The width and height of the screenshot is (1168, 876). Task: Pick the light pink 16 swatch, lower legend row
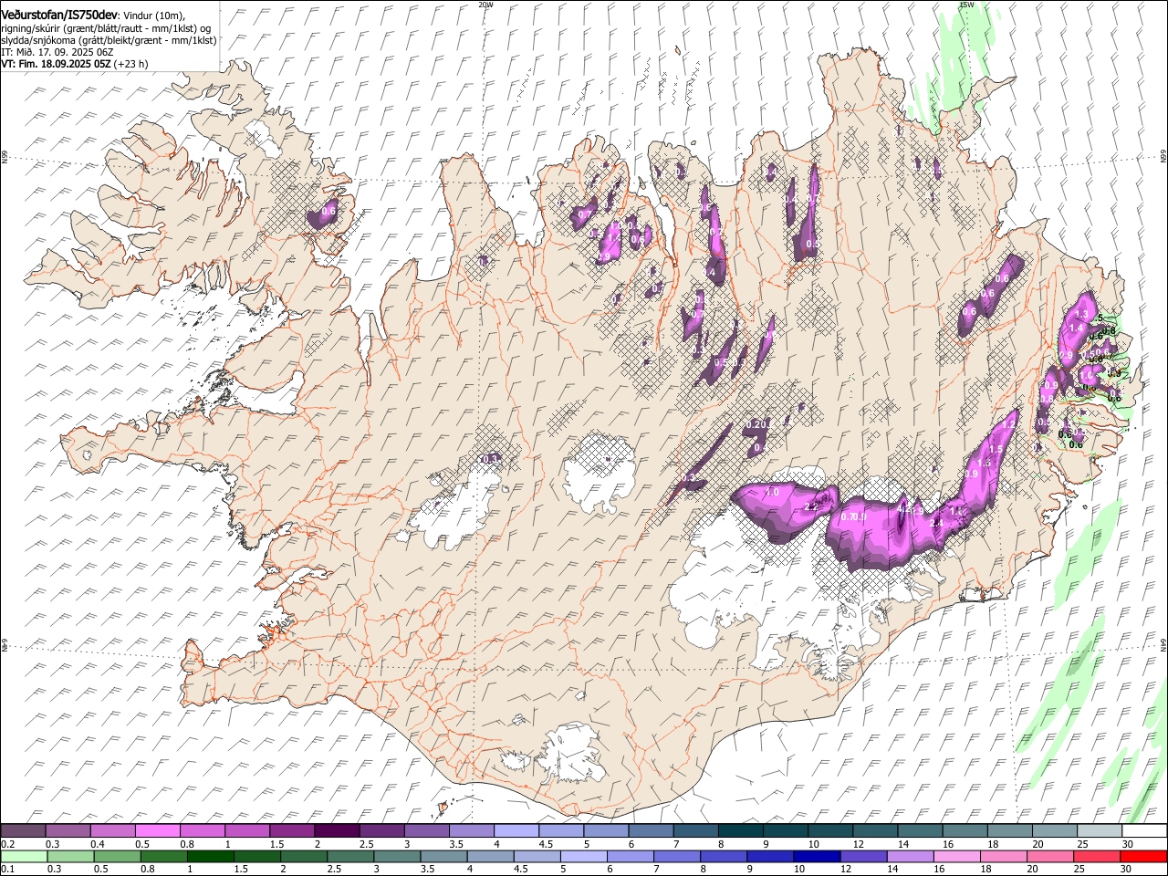click(x=958, y=856)
